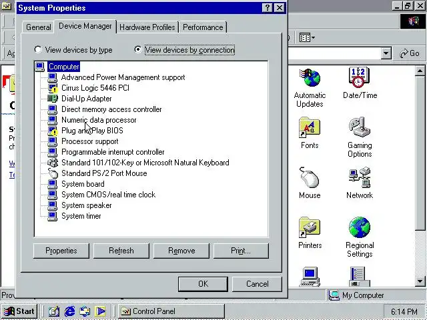427x320 pixels.
Task: Click the Remove button
Action: click(181, 251)
